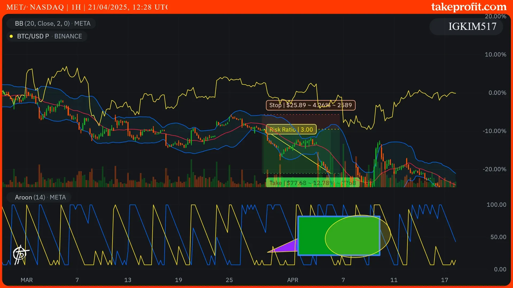Open the BB (20, Close, 2, 0) indicator legend
The image size is (513, 288).
(x=52, y=23)
